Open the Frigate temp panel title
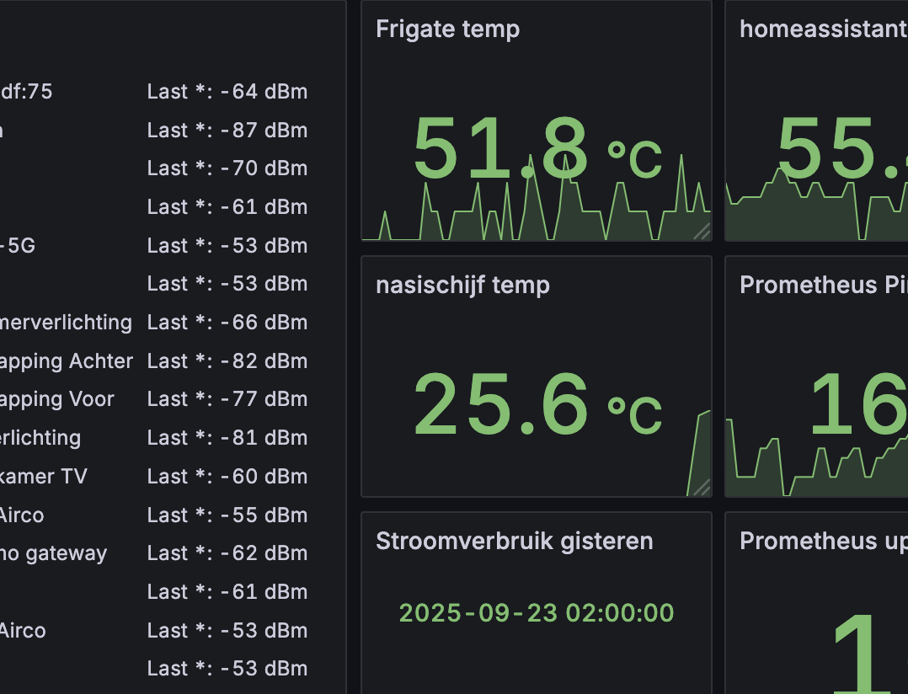The width and height of the screenshot is (908, 694). (447, 29)
